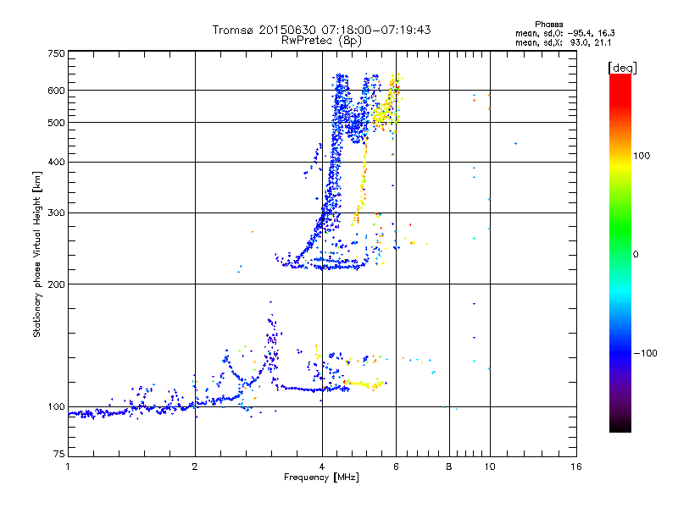This screenshot has height=508, width=678.
Task: Click the x-axis tick label '4'
Action: 322,467
